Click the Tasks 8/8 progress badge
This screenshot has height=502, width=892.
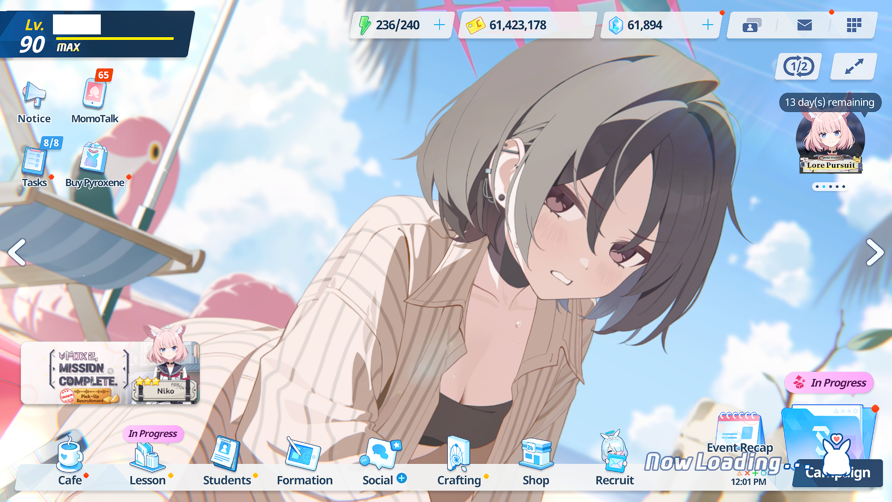tap(51, 143)
